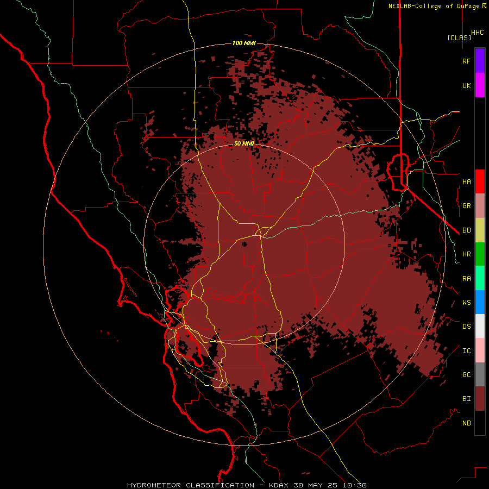The width and height of the screenshot is (489, 489).
Task: Click the '50 NMI' range ring label
Action: click(x=244, y=144)
